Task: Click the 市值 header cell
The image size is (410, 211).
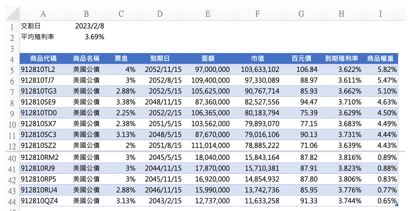Action: coord(257,59)
